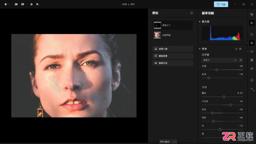256x144 pixels.
Task: Collapse the 开发 develop section
Action: click(200, 49)
